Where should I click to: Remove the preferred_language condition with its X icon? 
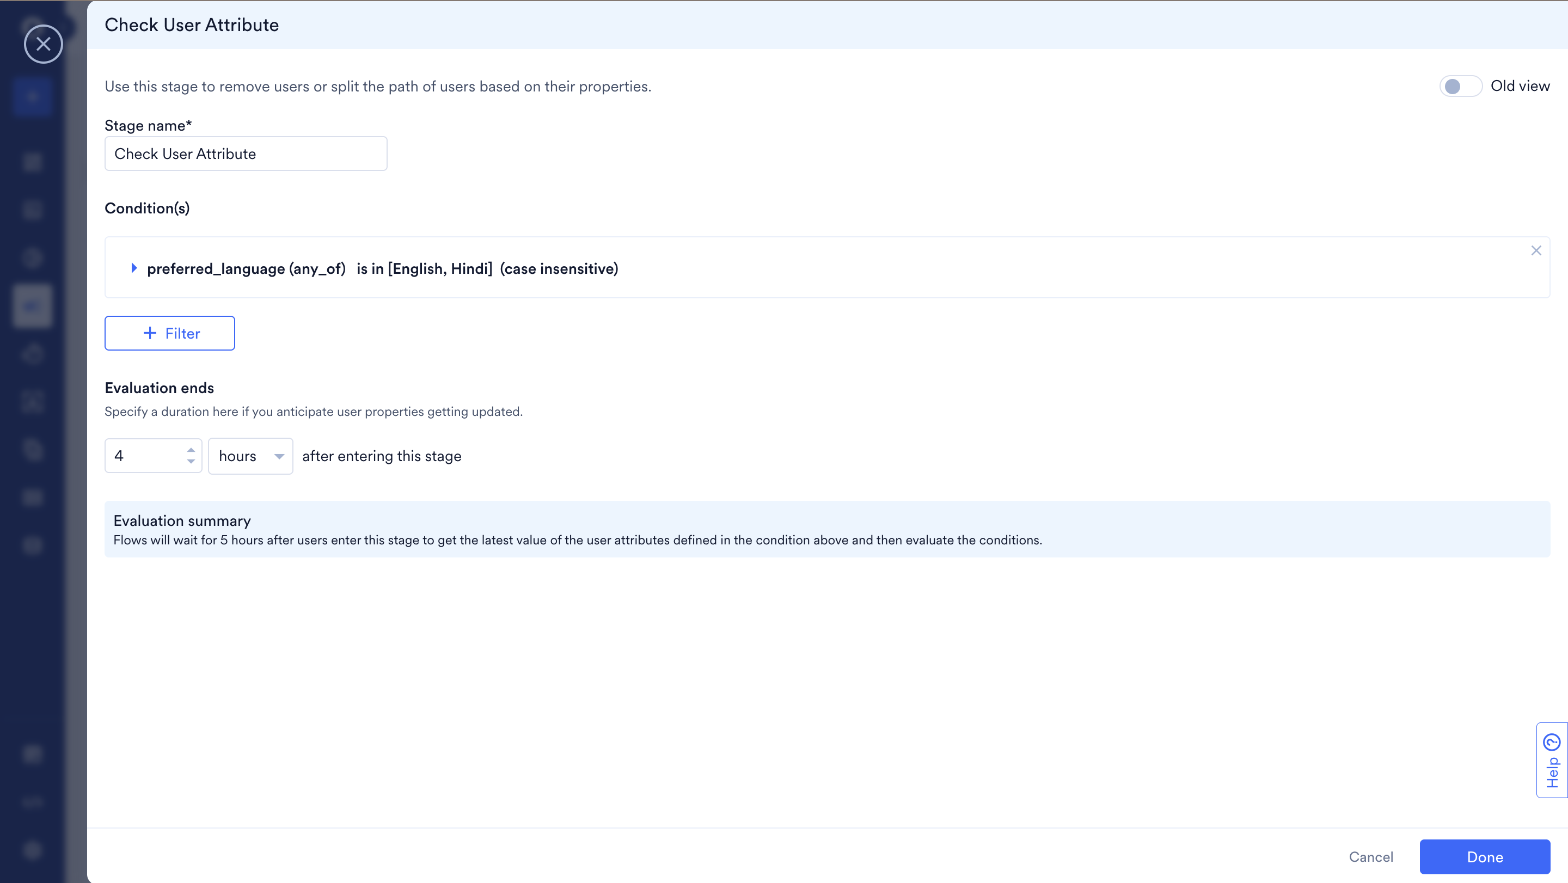click(1536, 250)
